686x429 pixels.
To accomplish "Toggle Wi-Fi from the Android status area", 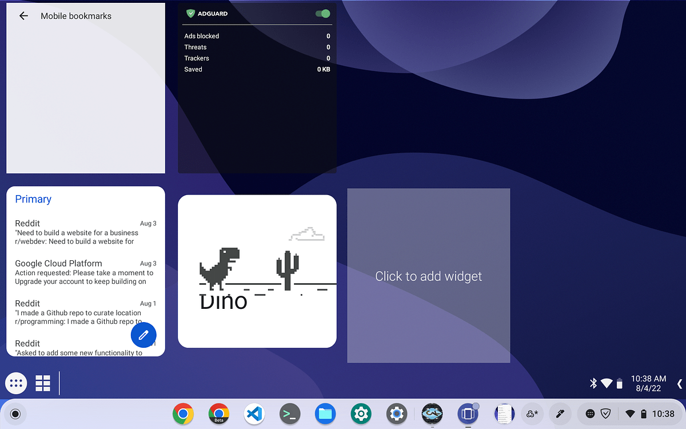I will (x=629, y=414).
